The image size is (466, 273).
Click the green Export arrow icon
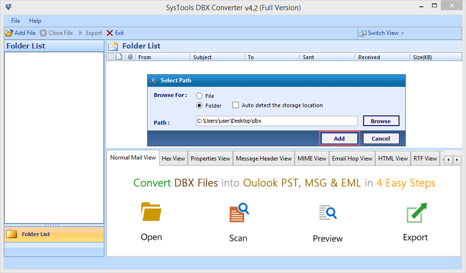(x=416, y=212)
